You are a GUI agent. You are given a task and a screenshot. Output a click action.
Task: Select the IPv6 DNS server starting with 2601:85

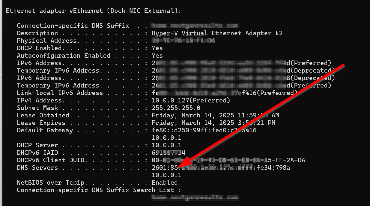tap(221, 168)
